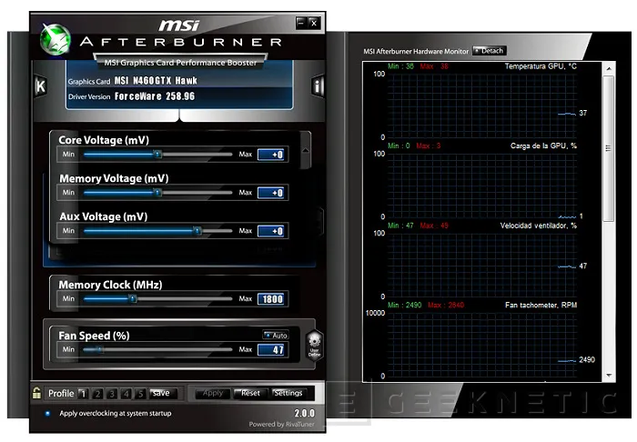Click the 2.0.0 version number
Image resolution: width=637 pixels, height=442 pixels.
click(x=304, y=413)
